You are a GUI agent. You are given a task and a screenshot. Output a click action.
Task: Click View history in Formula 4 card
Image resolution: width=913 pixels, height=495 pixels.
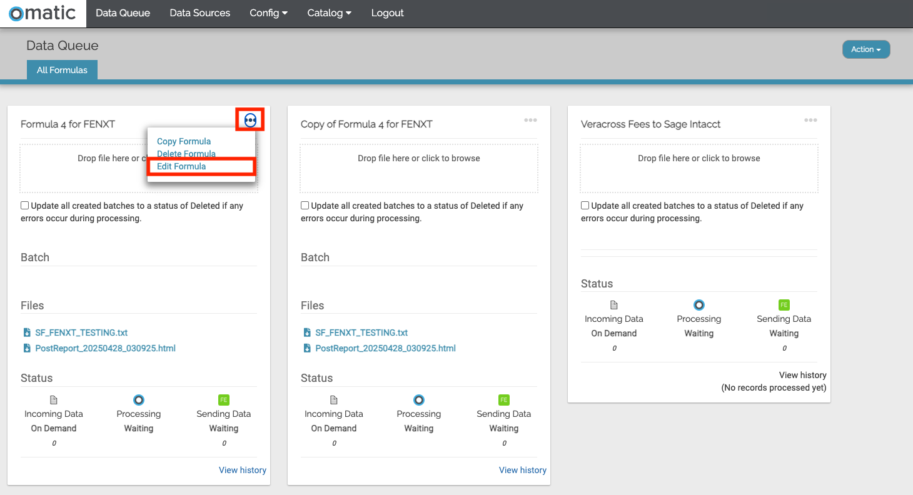pos(243,470)
